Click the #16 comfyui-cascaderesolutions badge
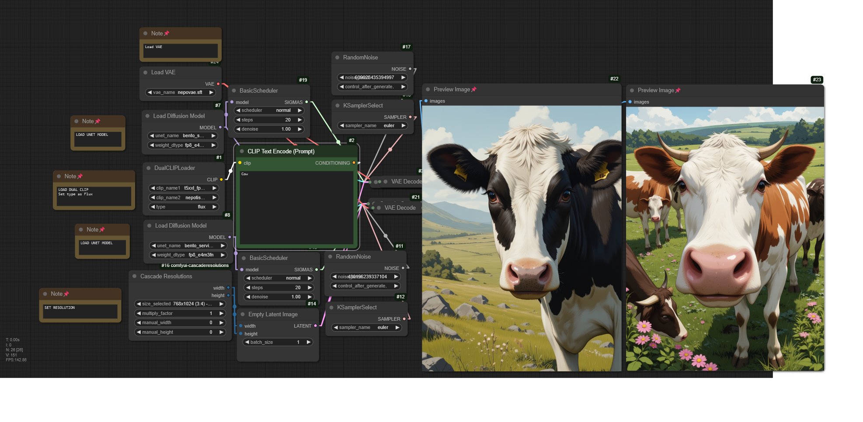The width and height of the screenshot is (863, 422). tap(195, 265)
